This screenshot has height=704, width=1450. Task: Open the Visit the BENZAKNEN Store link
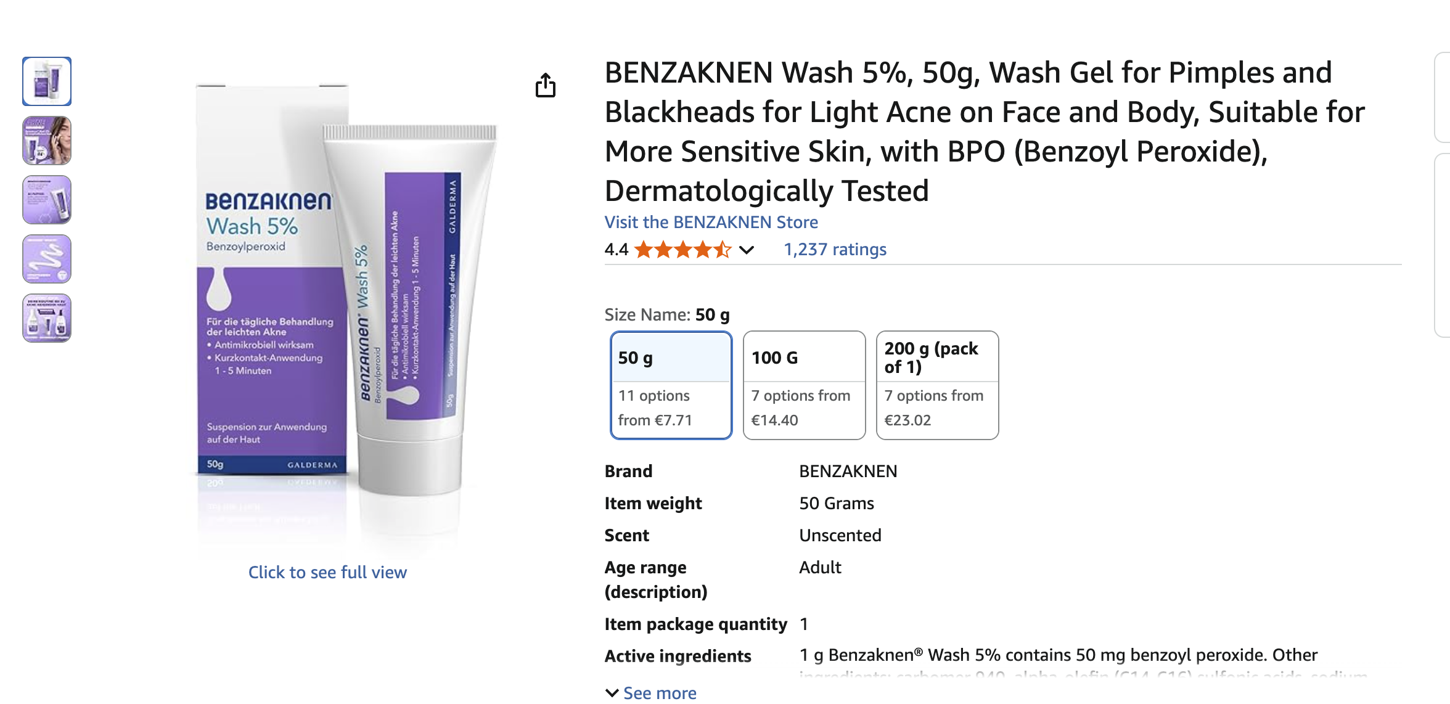(x=711, y=222)
